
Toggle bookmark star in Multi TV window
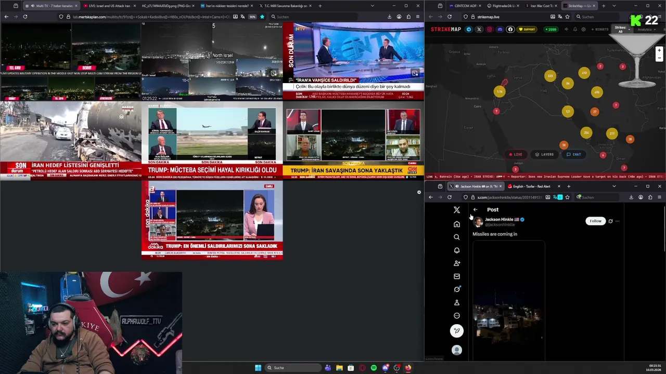(262, 17)
